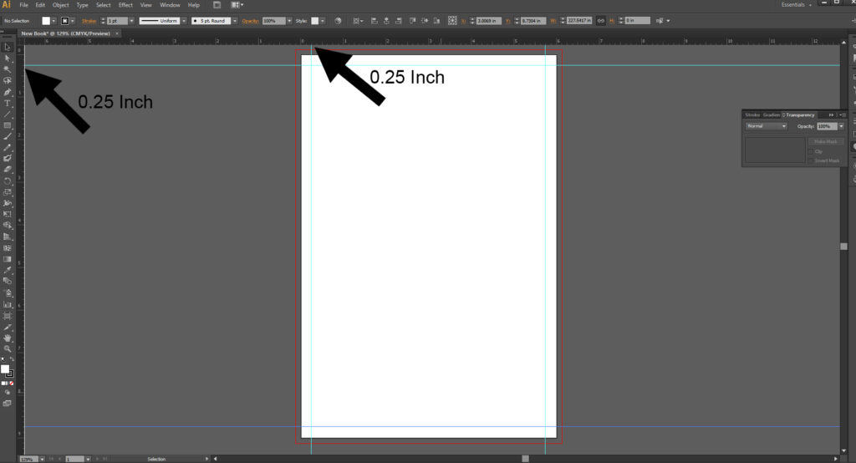Choose the Hand tool
856x463 pixels.
tap(7, 338)
